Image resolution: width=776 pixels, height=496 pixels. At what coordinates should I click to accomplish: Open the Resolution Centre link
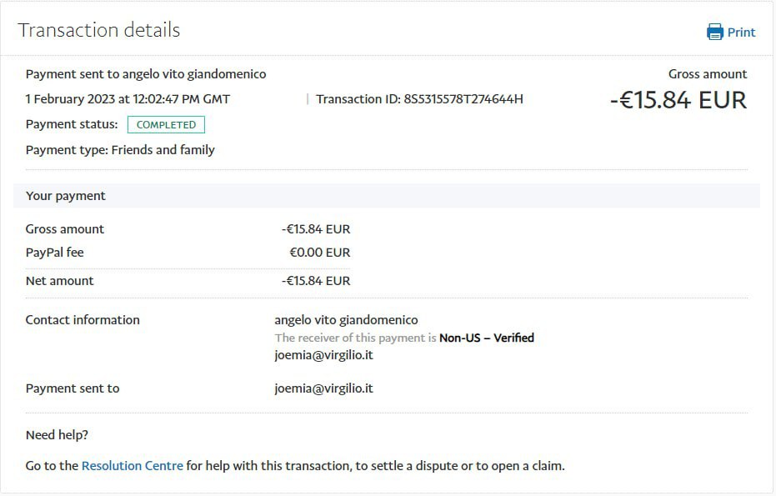click(x=132, y=466)
